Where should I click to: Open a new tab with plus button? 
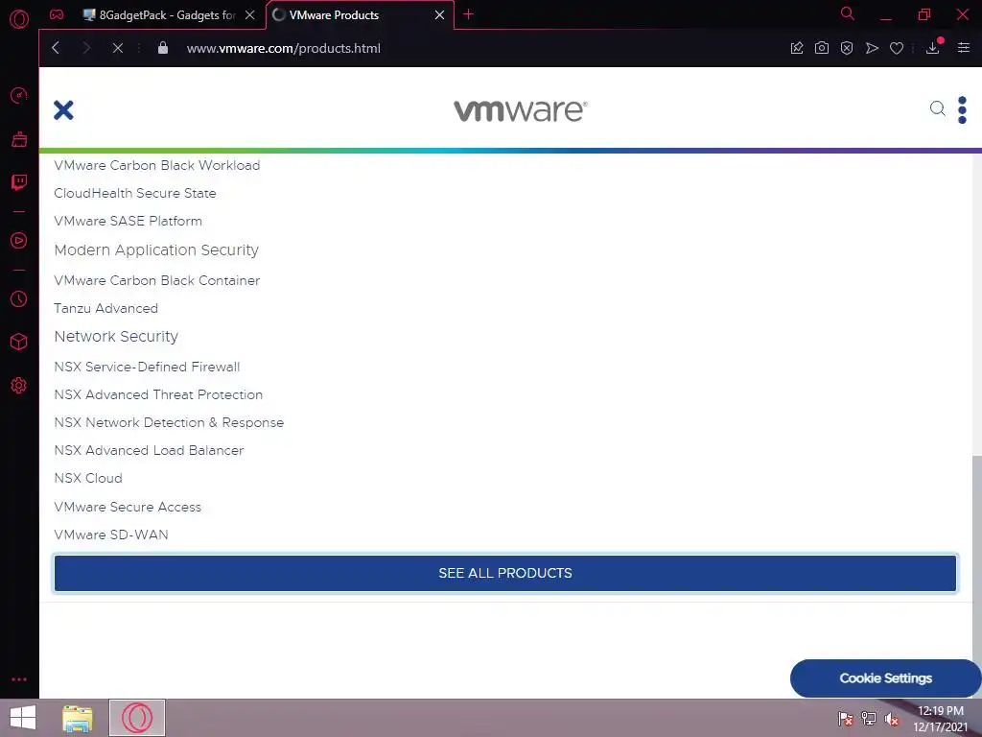(x=468, y=14)
